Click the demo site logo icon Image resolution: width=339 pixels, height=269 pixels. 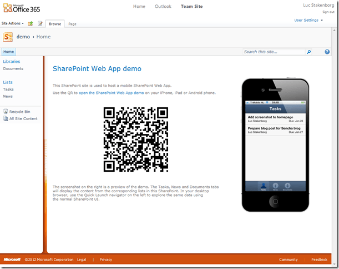pos(8,37)
